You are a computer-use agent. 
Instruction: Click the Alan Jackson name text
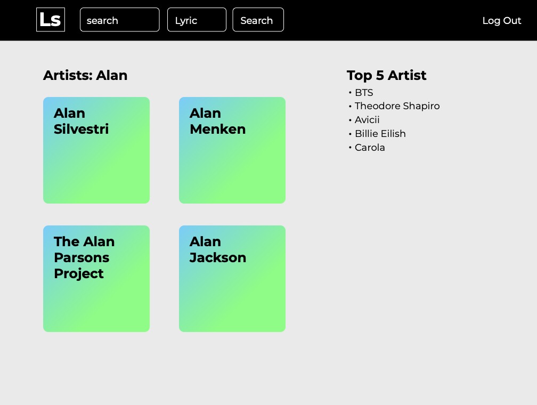tap(218, 249)
